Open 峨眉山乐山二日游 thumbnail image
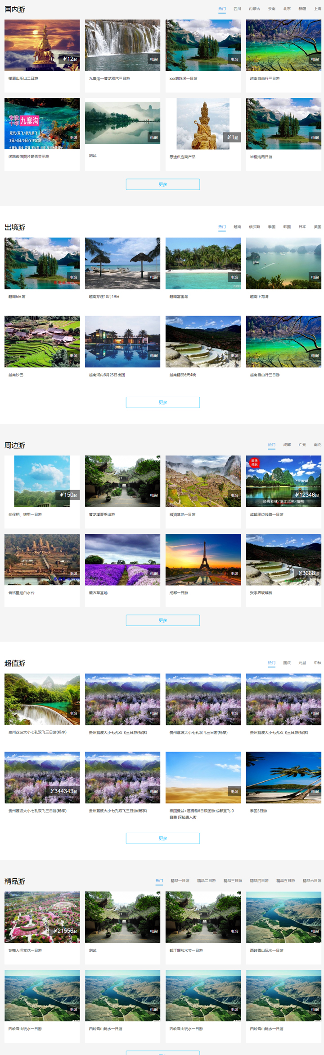324x1055 pixels. pos(42,45)
